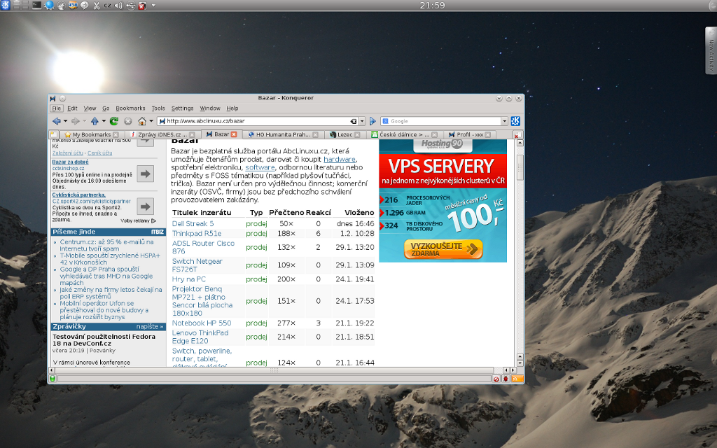Click the page's vertical scrollbar thumb

coord(520,167)
